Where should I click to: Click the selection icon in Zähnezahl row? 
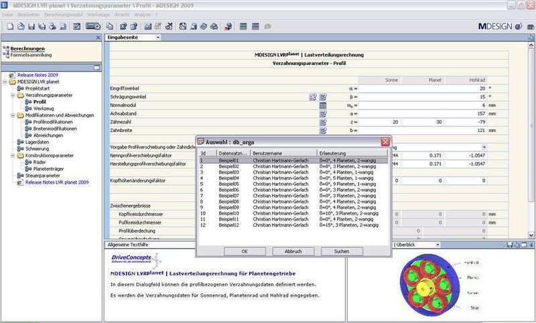coord(323,122)
